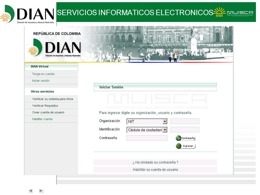Screen dimensions: 260x195
Task: Click the green Ingresar round icon
Action: click(178, 146)
